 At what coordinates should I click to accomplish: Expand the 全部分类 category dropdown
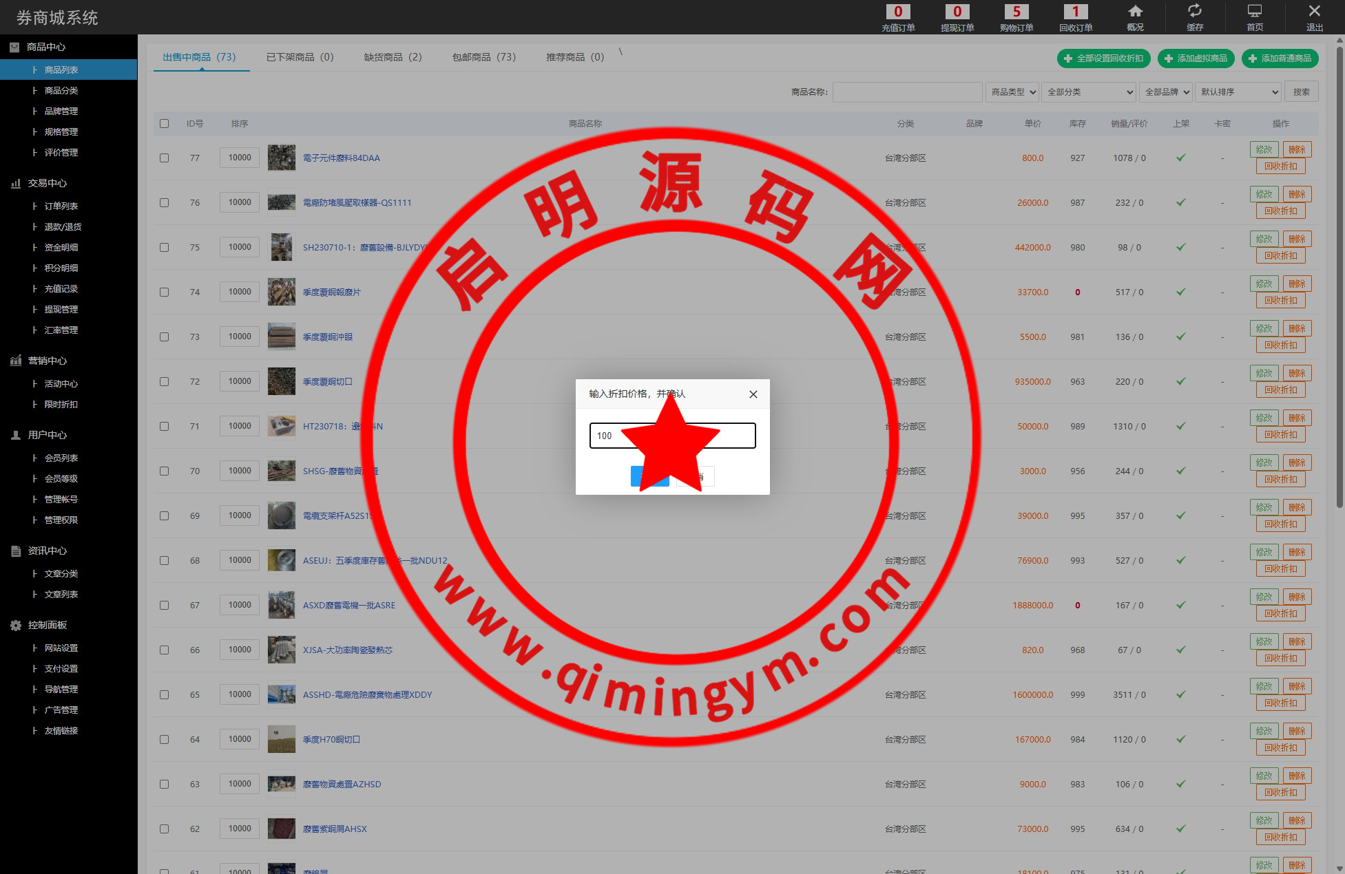(x=1089, y=92)
